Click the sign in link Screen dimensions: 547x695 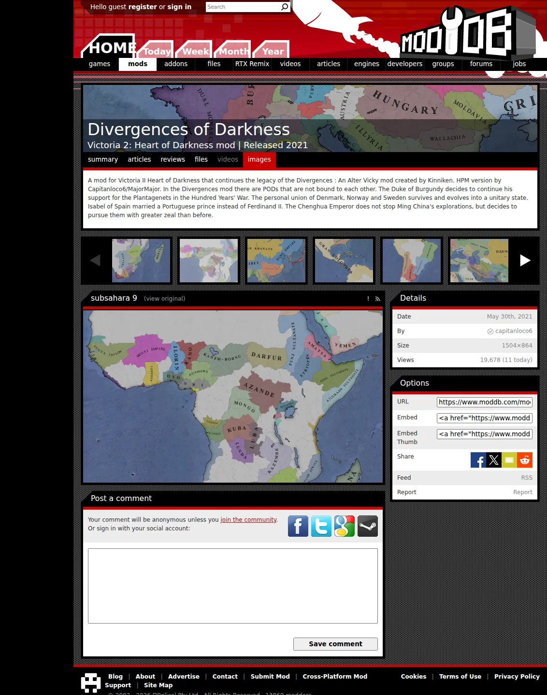(x=179, y=7)
